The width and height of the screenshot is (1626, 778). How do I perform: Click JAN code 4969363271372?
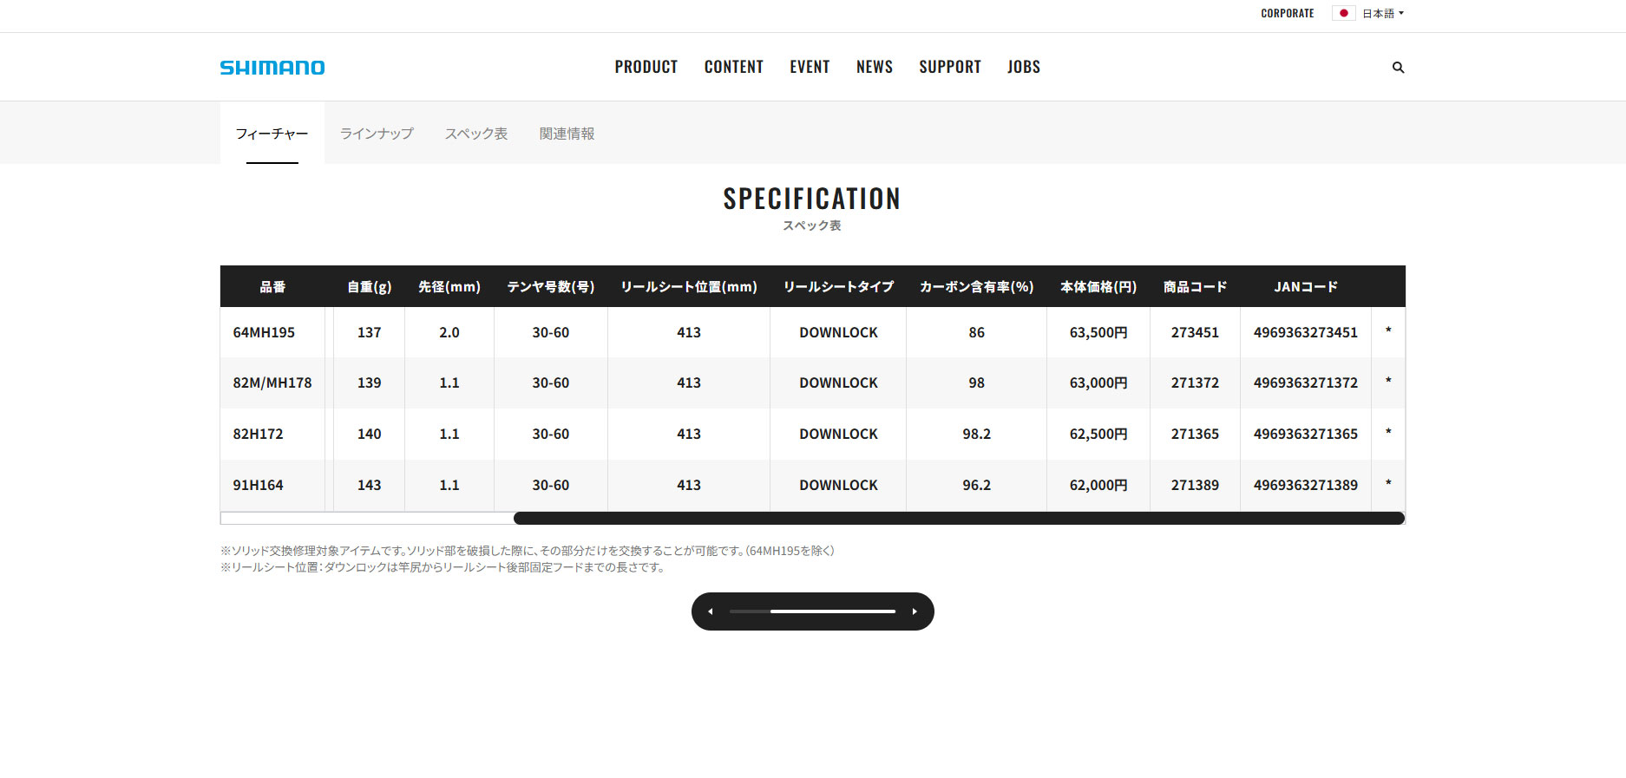pyautogui.click(x=1306, y=382)
